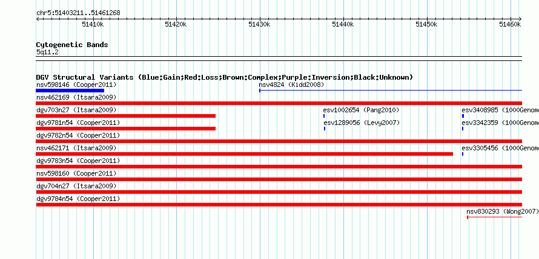Click the 5q11.2 cytogenetic band bar
Viewport: 539px width, 259px height.
click(279, 59)
